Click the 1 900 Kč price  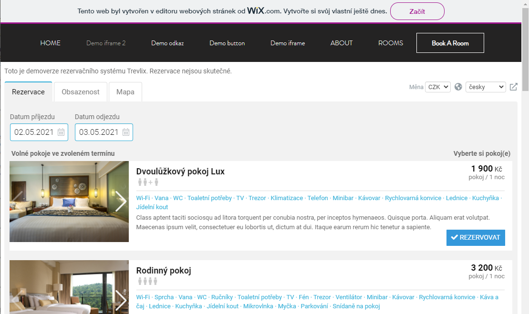click(x=487, y=169)
